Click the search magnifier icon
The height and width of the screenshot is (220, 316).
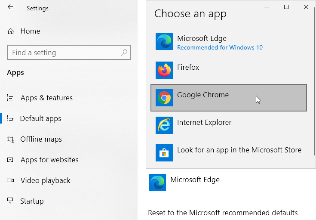(x=124, y=53)
